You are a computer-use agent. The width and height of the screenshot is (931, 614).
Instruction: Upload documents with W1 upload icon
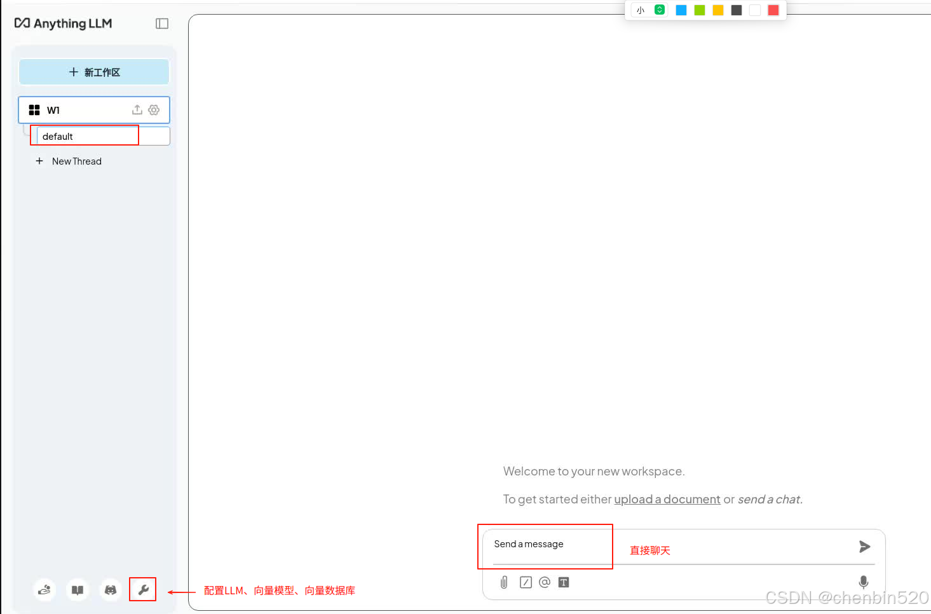point(137,109)
